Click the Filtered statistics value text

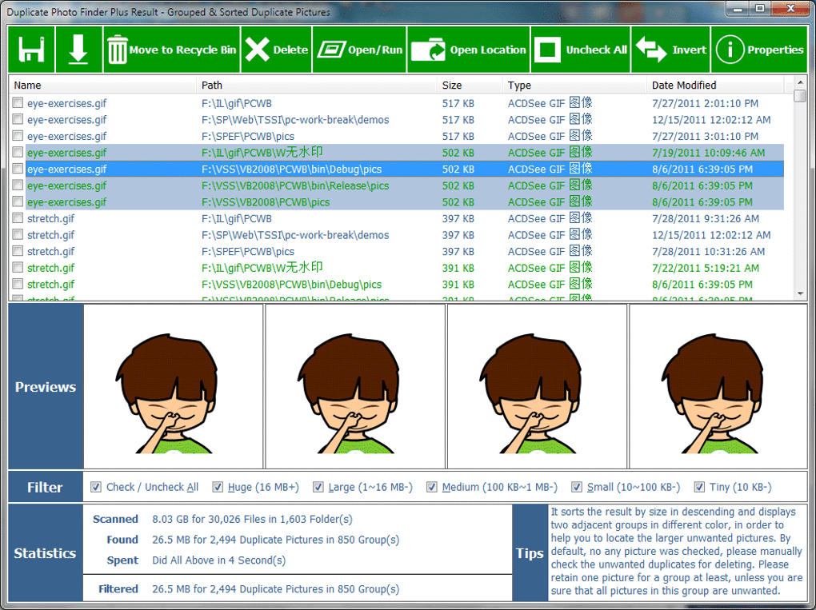point(275,589)
